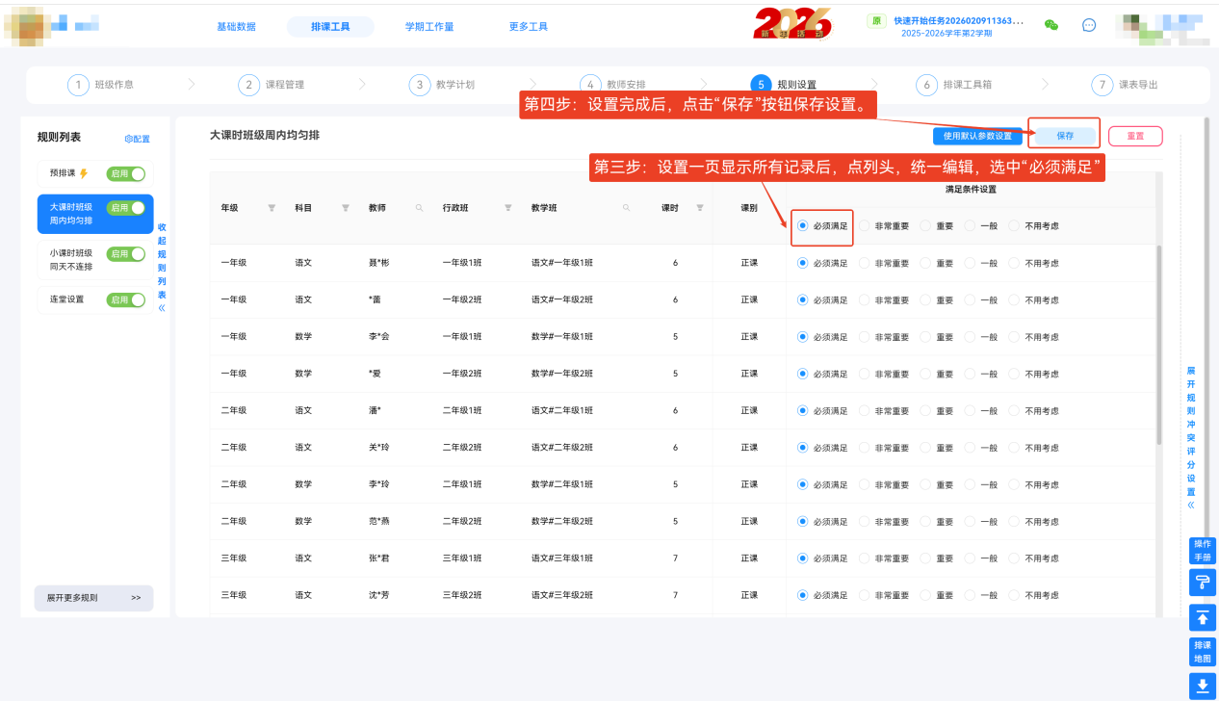The width and height of the screenshot is (1219, 701).
Task: Toggle the 连堂设置 启用 switch
Action: coord(126,299)
